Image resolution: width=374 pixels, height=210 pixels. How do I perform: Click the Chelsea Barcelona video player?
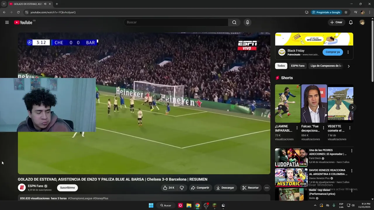tap(144, 103)
